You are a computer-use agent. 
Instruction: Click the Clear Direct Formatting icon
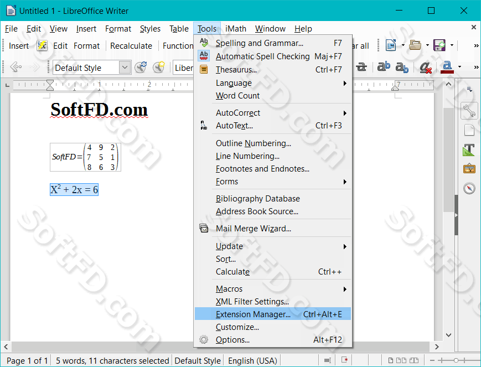[426, 67]
